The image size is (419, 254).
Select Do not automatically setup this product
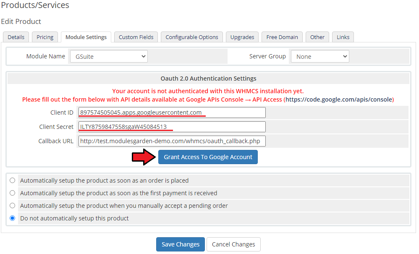[12, 218]
